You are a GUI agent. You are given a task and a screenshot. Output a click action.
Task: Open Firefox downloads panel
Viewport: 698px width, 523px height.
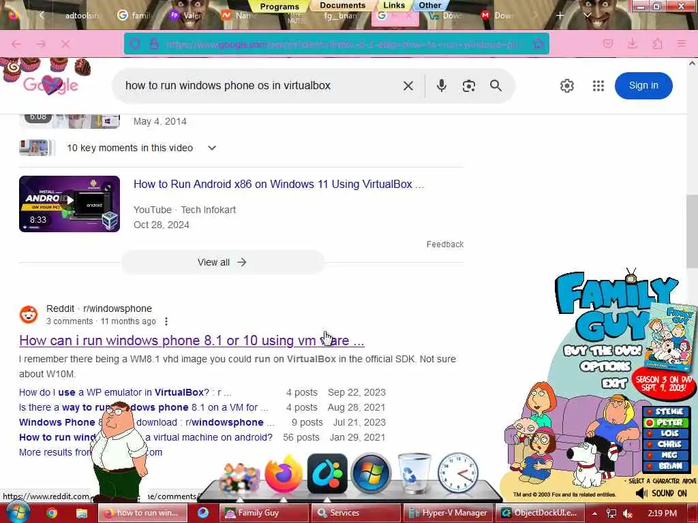click(x=632, y=44)
